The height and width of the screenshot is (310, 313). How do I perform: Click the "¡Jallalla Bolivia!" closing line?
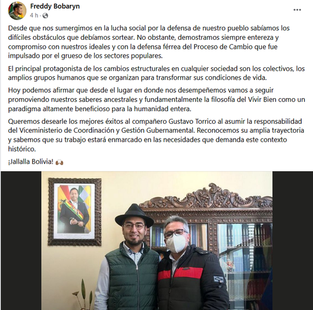click(x=31, y=162)
